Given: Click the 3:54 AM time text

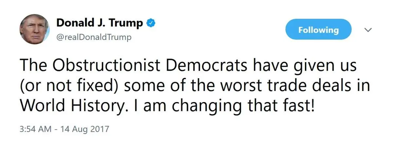Looking at the screenshot, I should (x=34, y=129).
